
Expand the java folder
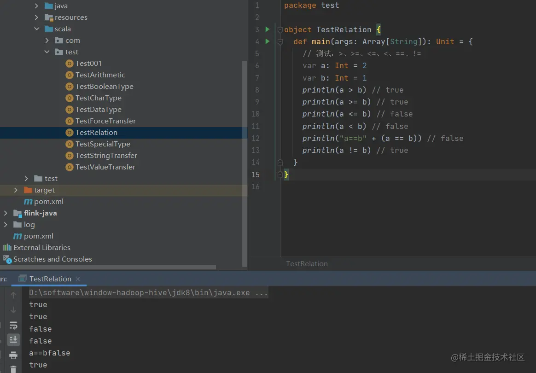36,6
